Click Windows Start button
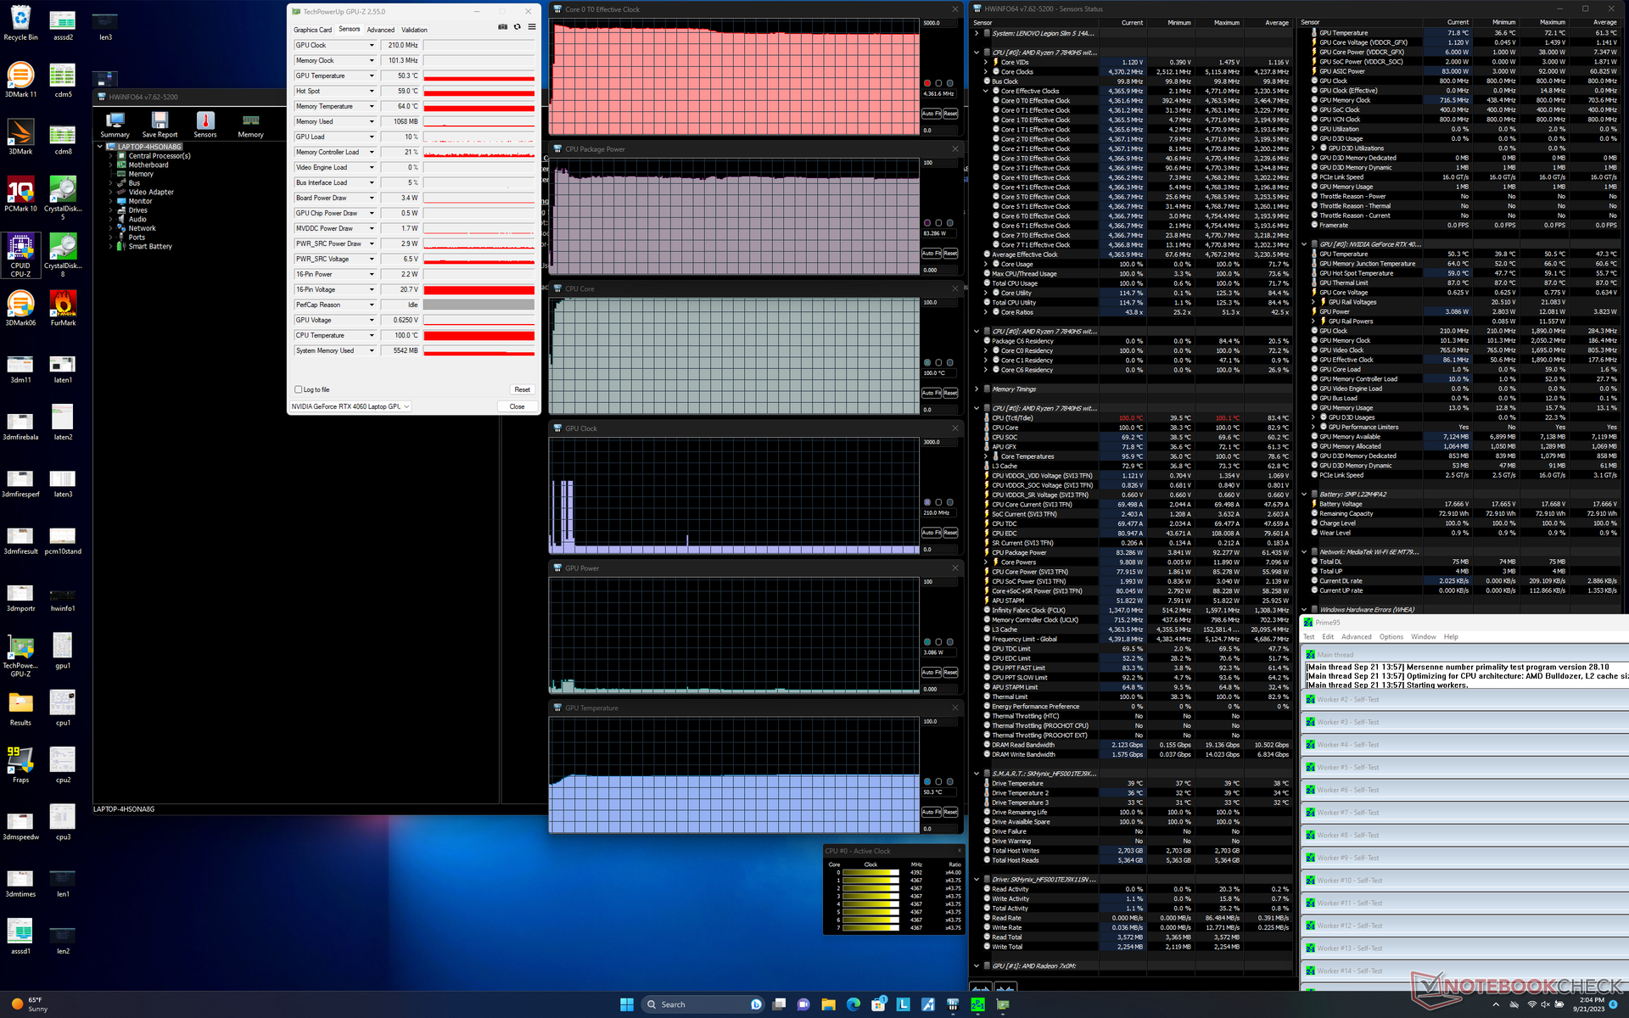 [x=627, y=1004]
